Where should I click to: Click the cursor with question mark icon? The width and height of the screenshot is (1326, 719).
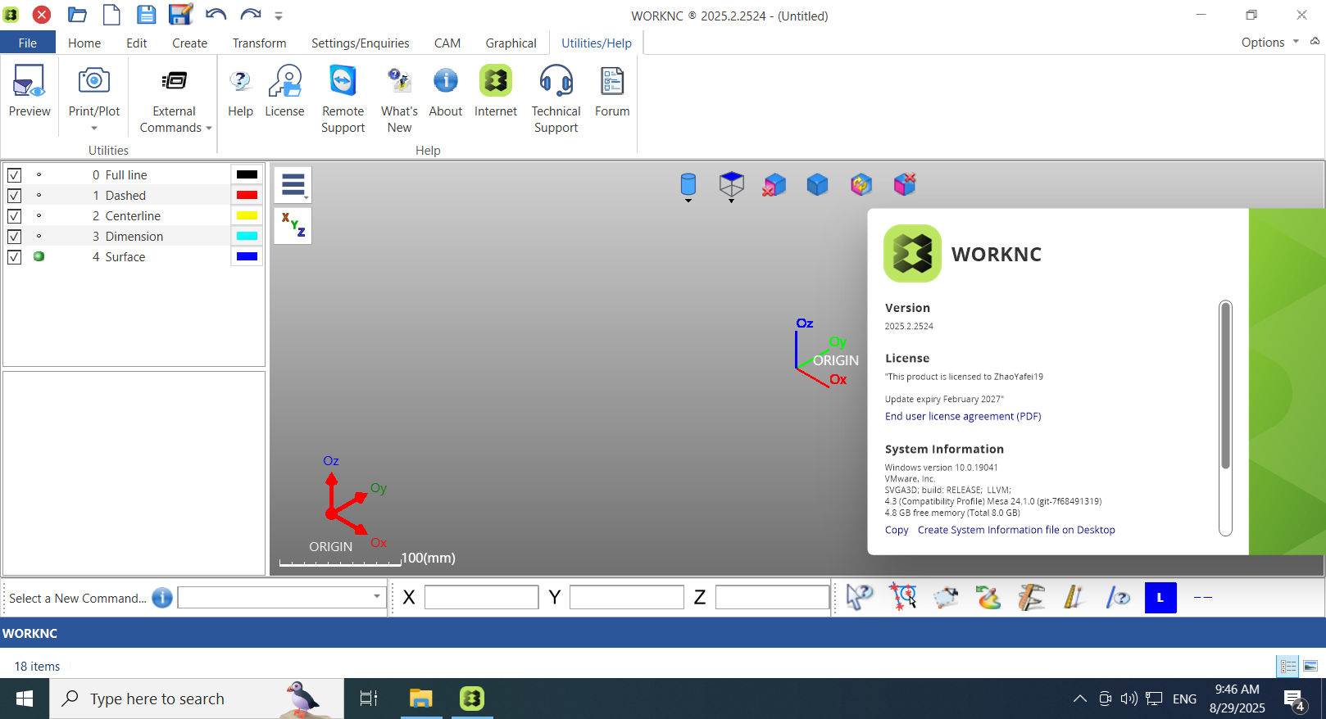pos(860,597)
